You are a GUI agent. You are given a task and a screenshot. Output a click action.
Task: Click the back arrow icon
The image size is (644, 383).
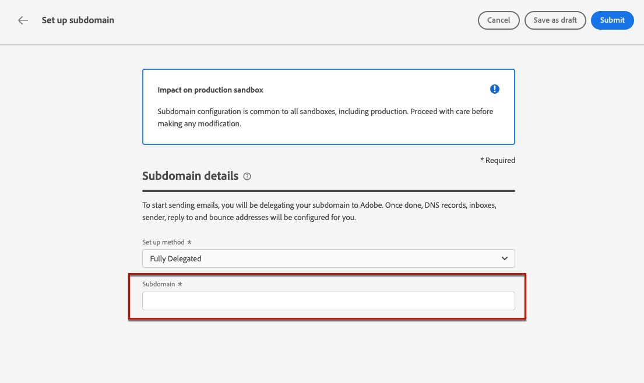tap(23, 20)
